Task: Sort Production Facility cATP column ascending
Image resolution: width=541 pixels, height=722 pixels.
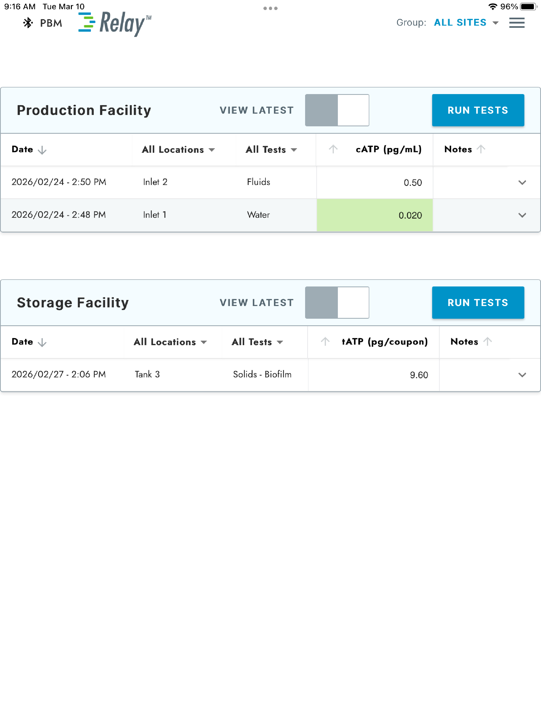Action: 333,149
